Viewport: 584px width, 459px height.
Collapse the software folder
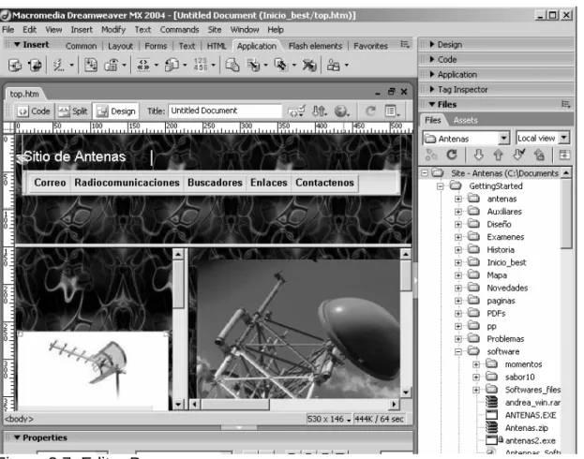click(458, 351)
